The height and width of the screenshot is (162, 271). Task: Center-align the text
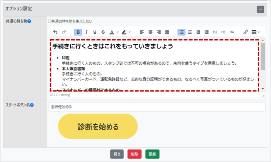pos(150,32)
